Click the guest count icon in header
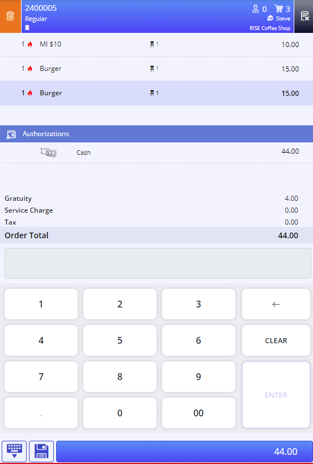Viewport: 313px width, 464px height. [x=255, y=9]
